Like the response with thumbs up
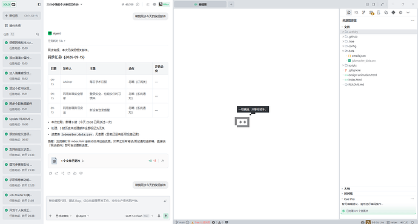This screenshot has height=224, width=418. point(75,173)
